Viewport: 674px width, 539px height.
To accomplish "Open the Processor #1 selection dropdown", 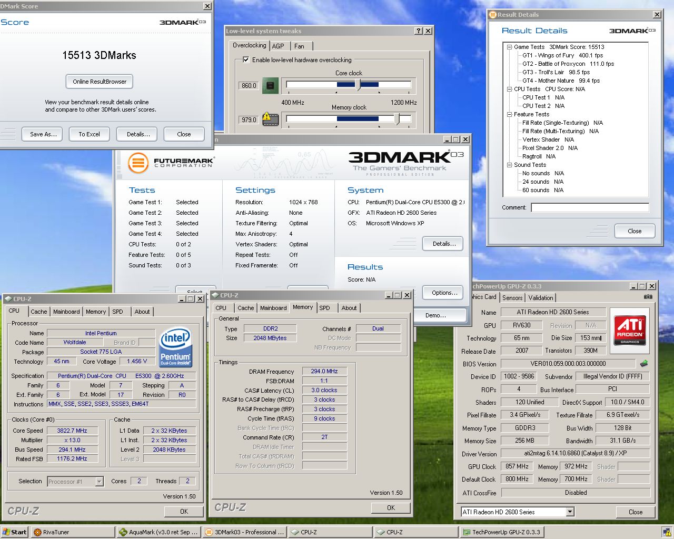I will (99, 482).
